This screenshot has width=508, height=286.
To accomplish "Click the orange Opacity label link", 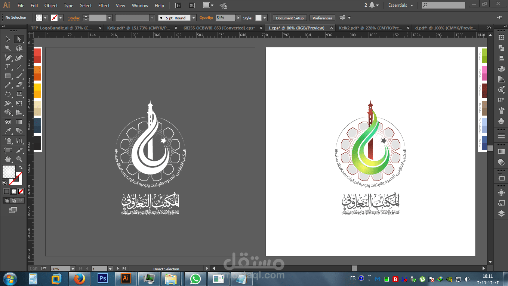I will 206,18.
